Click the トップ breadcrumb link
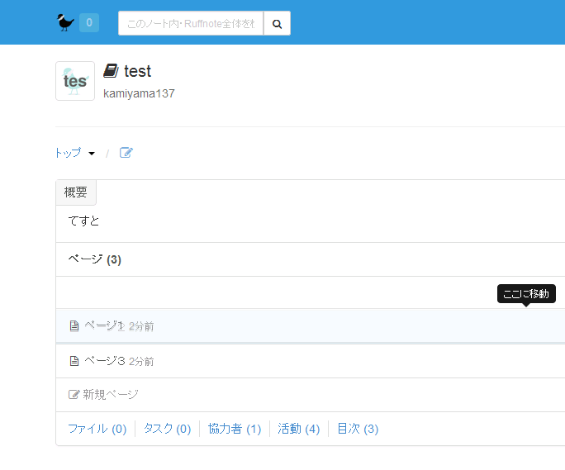 coord(68,153)
